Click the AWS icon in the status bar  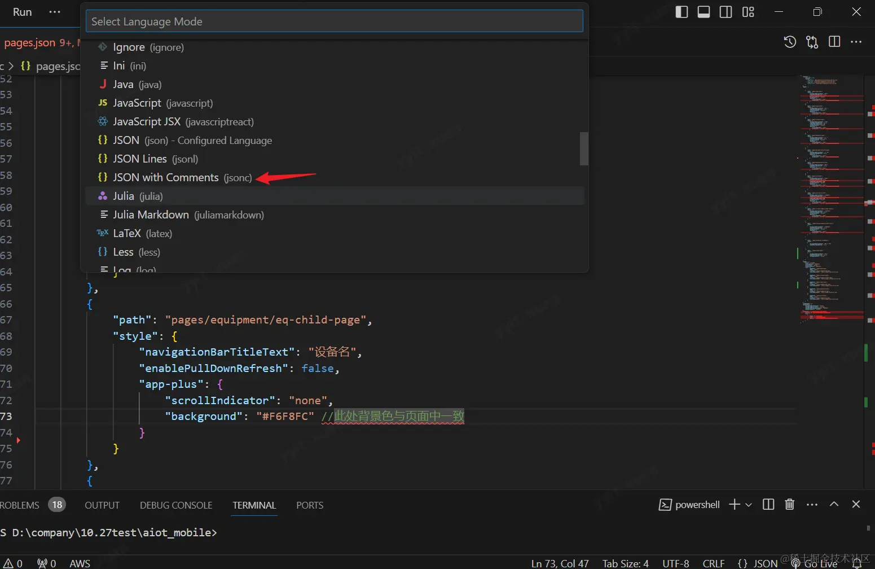point(79,563)
